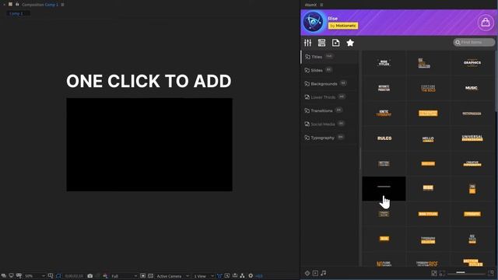Toggle the 3D glasses VR icon
Viewport: 498px width, 280px height.
(19, 276)
